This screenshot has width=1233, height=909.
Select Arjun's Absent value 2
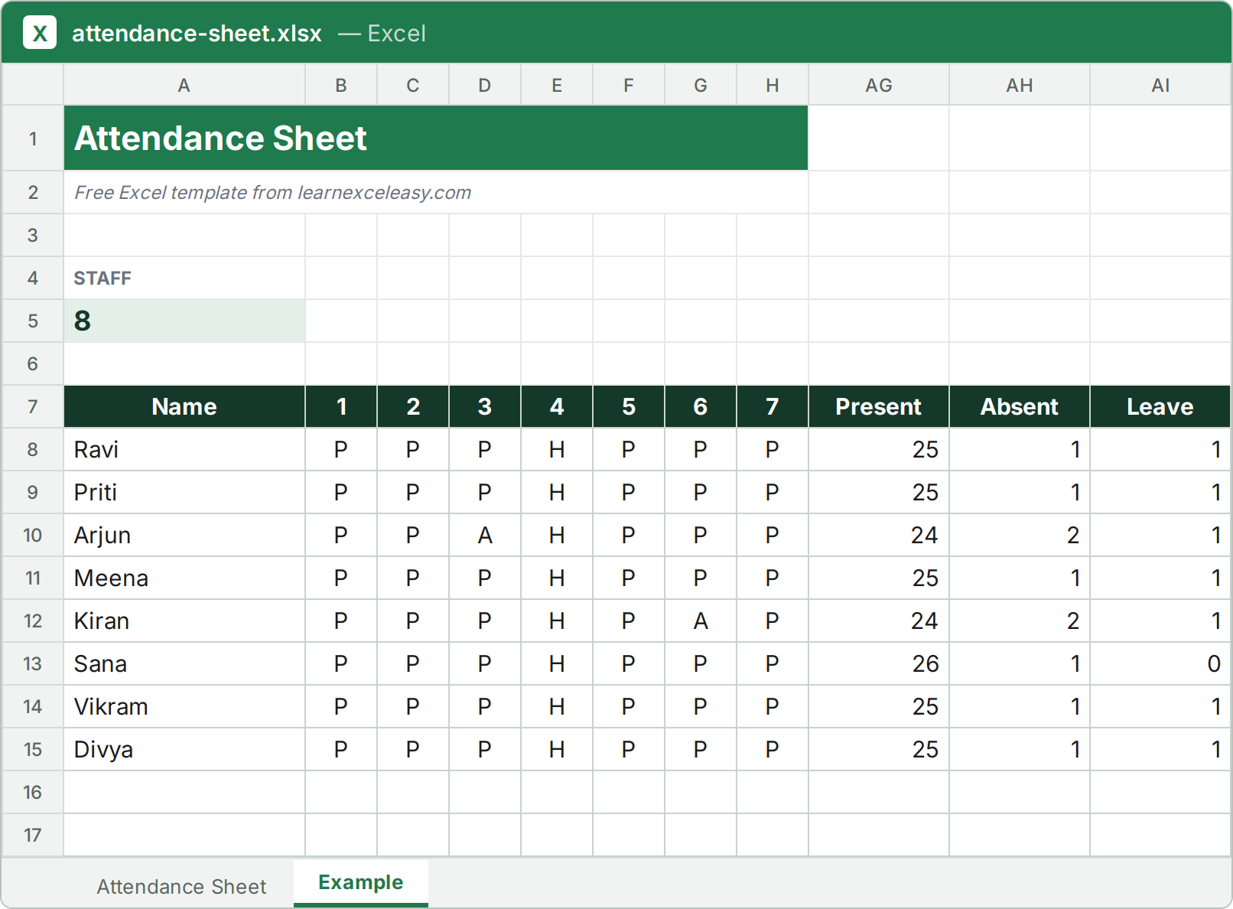(x=1020, y=535)
